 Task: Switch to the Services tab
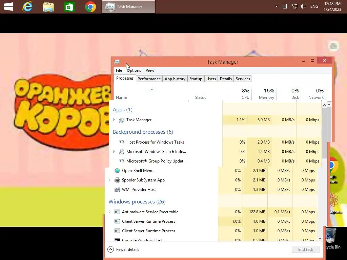coord(243,79)
